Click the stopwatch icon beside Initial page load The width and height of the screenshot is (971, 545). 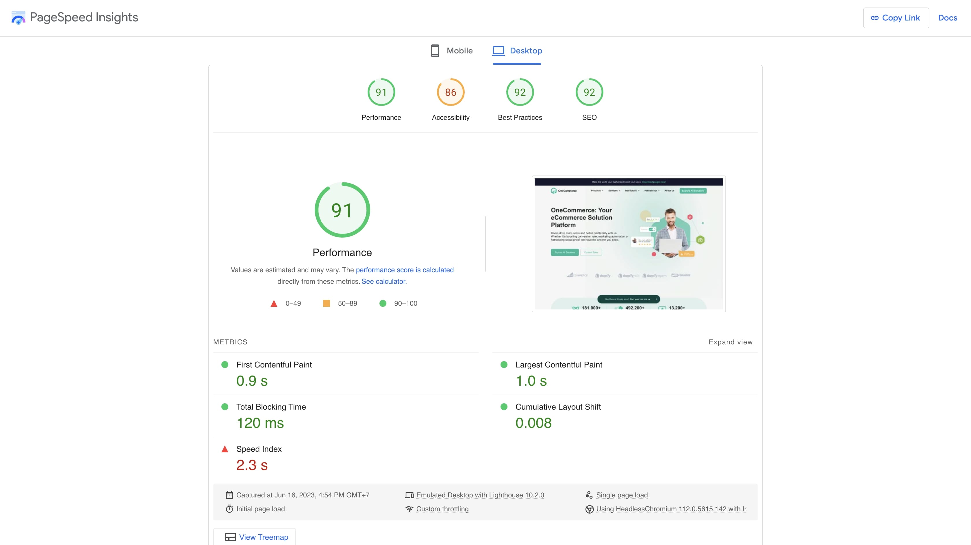(229, 509)
